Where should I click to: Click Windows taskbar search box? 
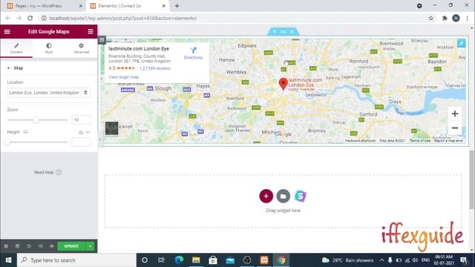coord(76,260)
